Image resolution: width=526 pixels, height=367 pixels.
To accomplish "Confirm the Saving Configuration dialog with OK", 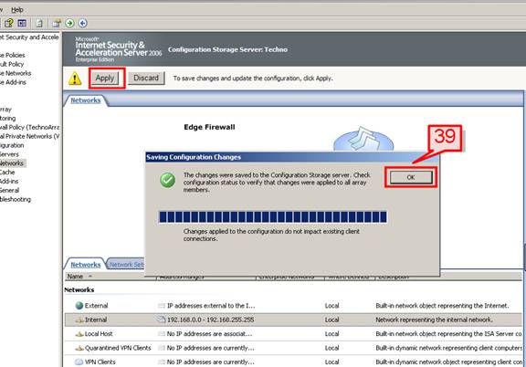I will point(411,177).
